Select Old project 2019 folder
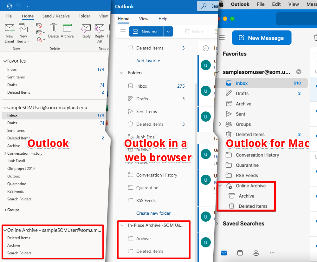This screenshot has width=317, height=262. [x=21, y=169]
